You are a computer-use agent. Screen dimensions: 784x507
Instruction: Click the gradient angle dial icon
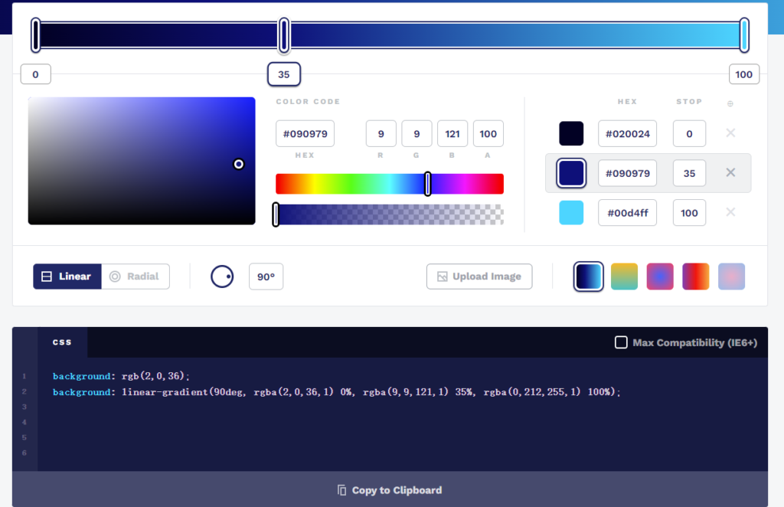222,276
